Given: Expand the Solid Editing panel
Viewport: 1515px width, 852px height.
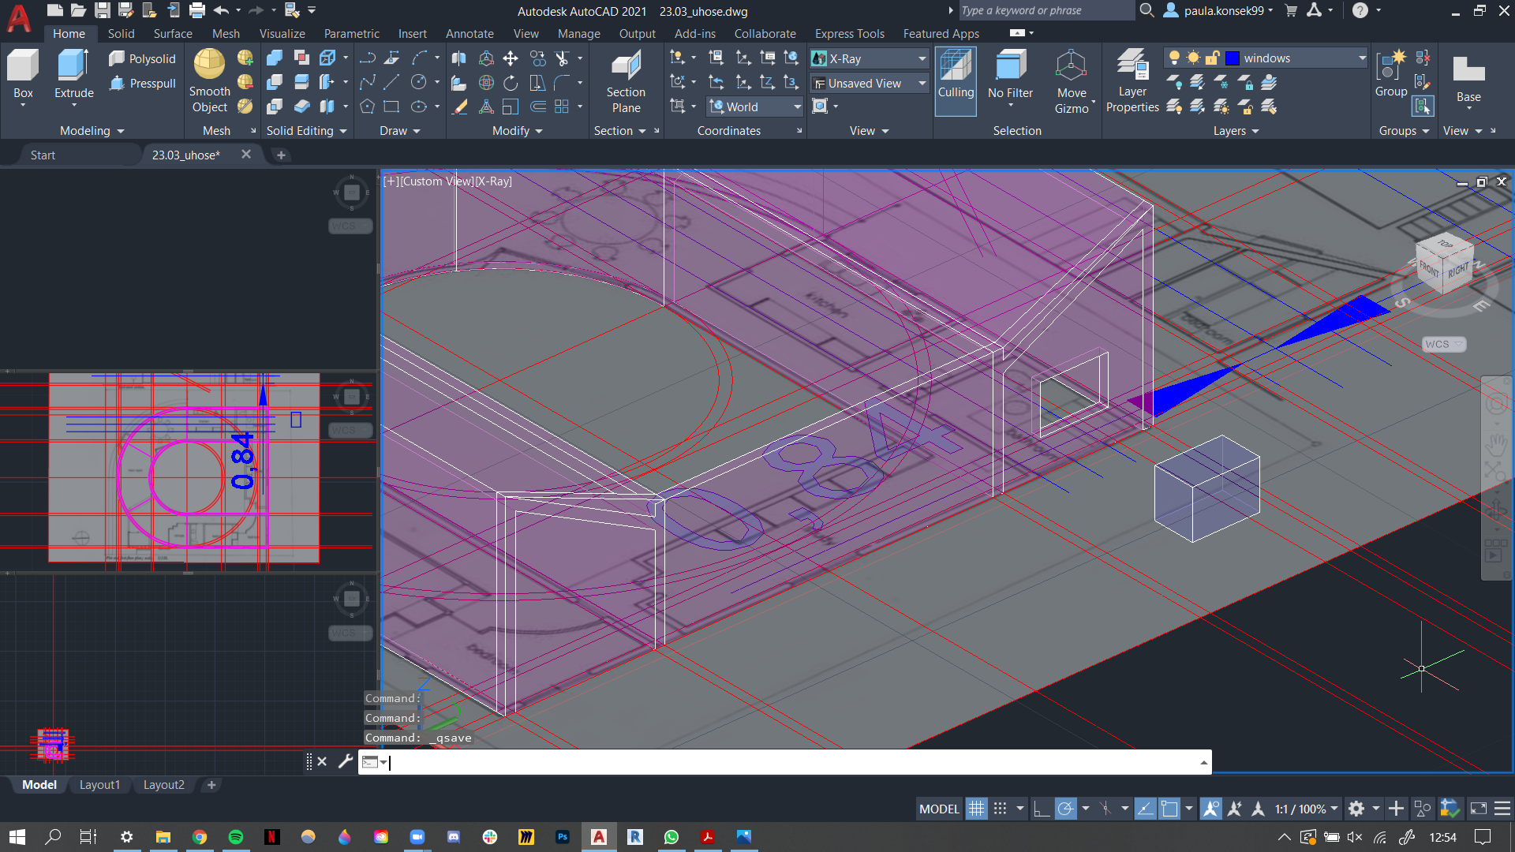Looking at the screenshot, I should (x=307, y=131).
